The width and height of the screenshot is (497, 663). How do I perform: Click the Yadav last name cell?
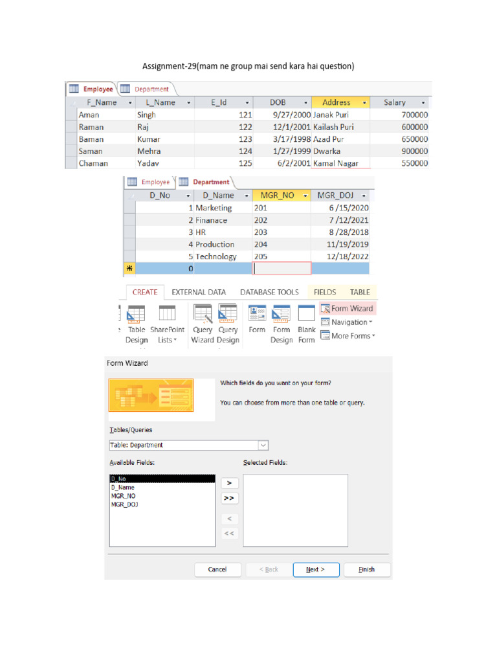tap(165, 163)
